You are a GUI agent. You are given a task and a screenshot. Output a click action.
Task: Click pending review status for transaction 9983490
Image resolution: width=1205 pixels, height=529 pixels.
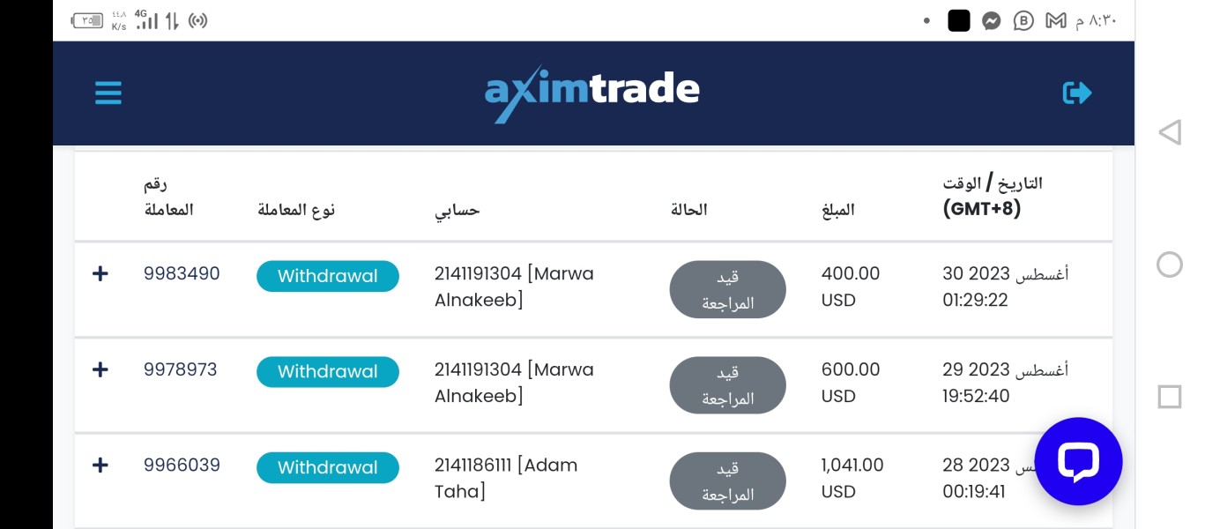pyautogui.click(x=727, y=289)
